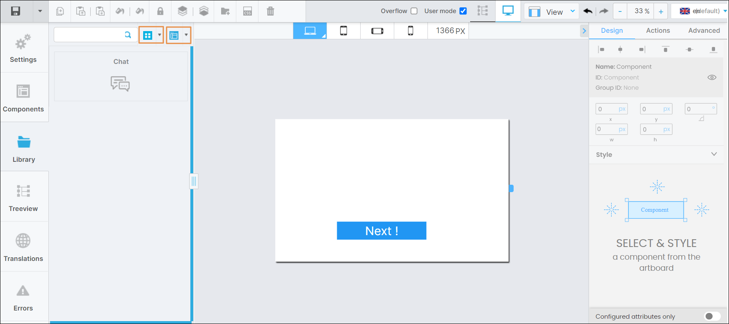The width and height of the screenshot is (729, 324).
Task: Select the mobile phone preview icon
Action: pos(410,31)
